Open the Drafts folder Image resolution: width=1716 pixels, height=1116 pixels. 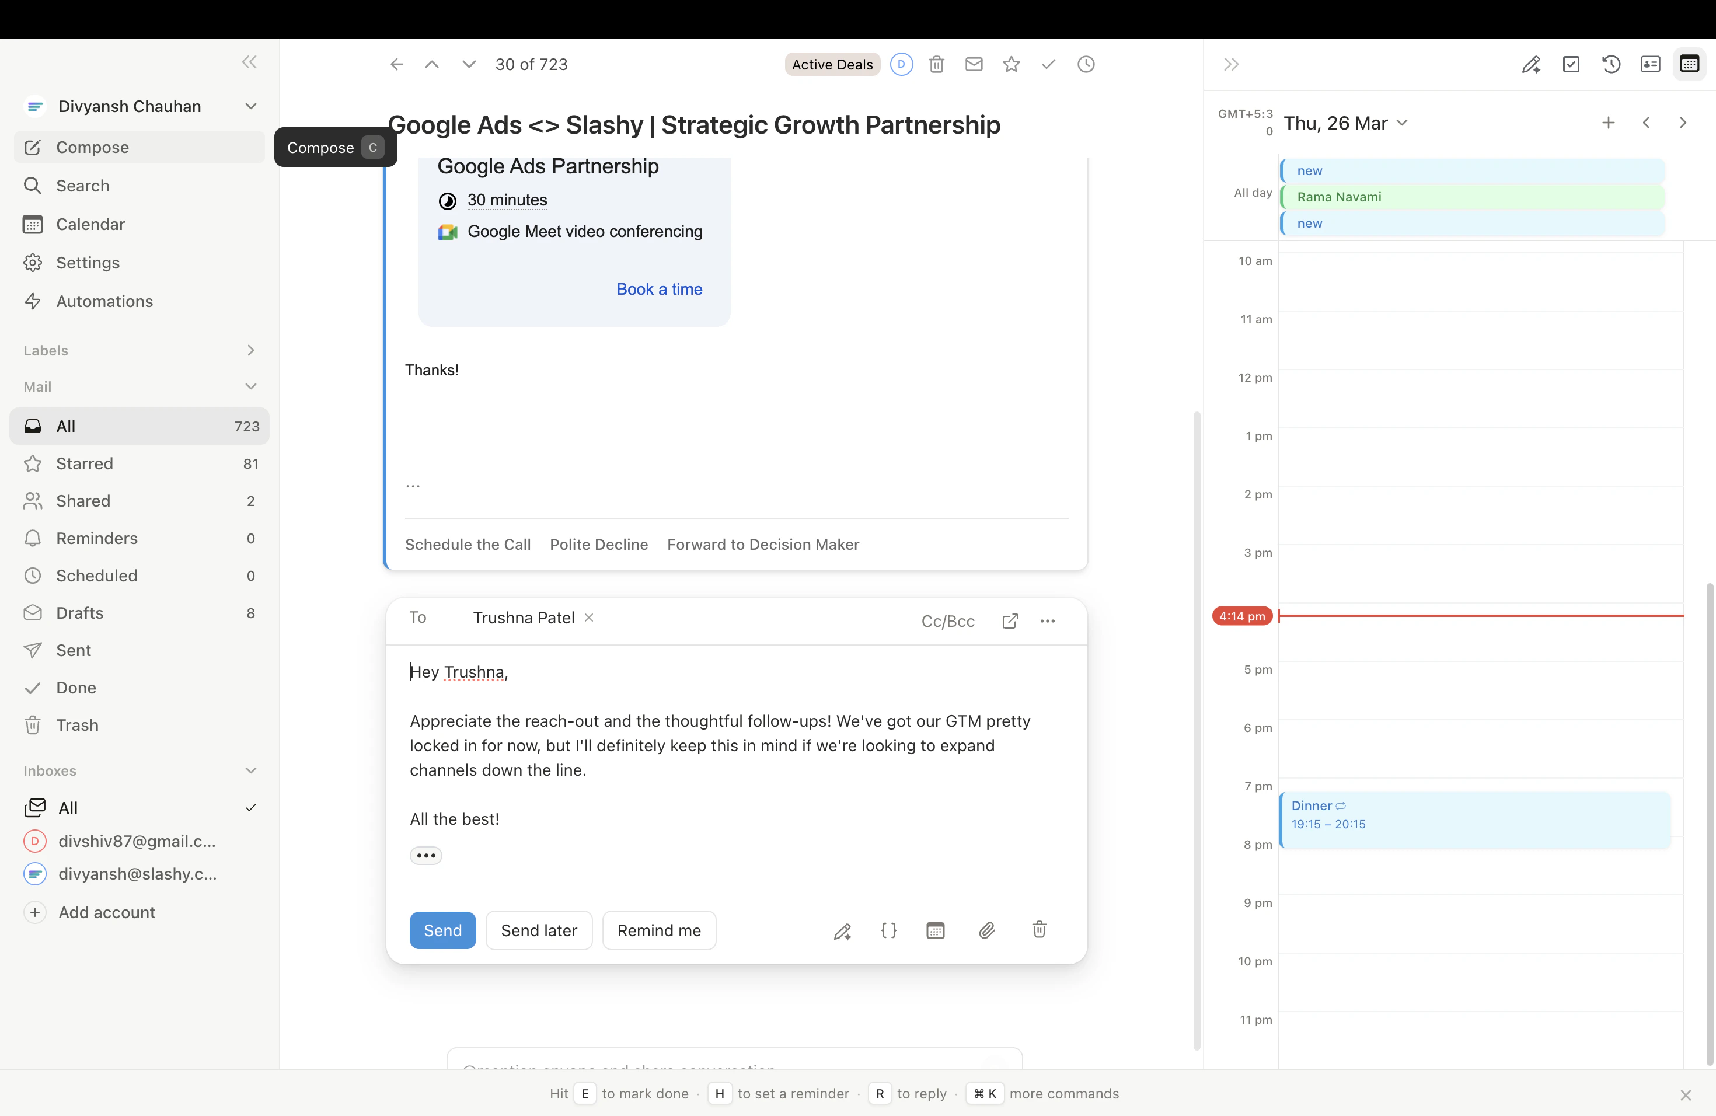[80, 613]
